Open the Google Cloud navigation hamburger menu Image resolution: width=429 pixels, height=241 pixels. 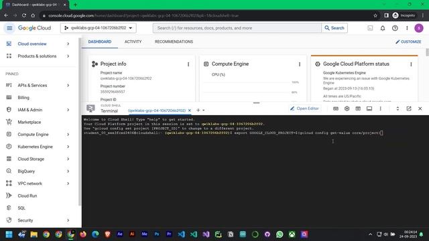point(9,28)
